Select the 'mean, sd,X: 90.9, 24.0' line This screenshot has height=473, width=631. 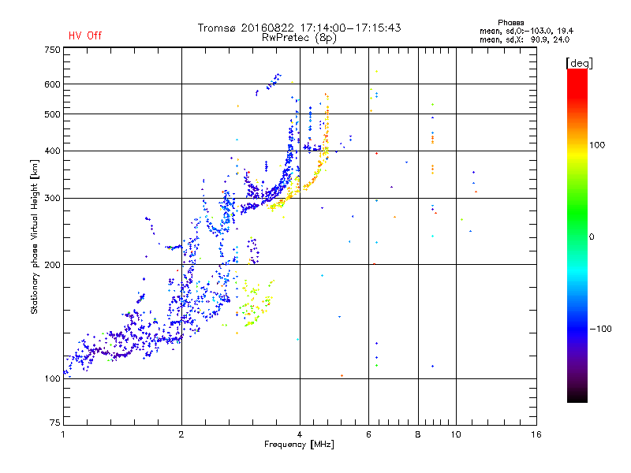coord(525,39)
